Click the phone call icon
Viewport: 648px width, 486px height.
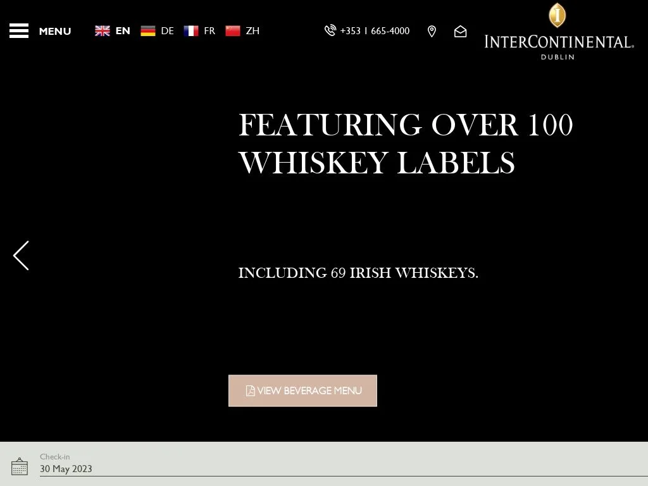coord(330,30)
